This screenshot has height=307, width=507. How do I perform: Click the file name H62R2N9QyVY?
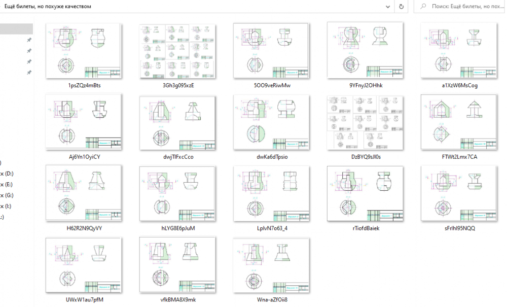click(84, 228)
